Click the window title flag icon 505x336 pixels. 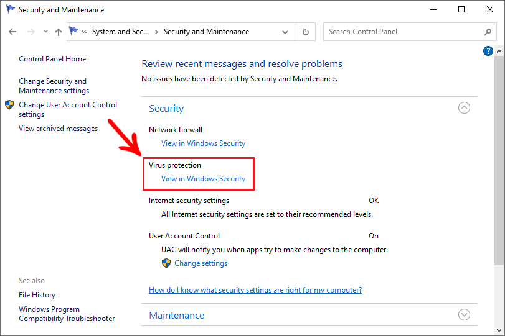click(11, 9)
